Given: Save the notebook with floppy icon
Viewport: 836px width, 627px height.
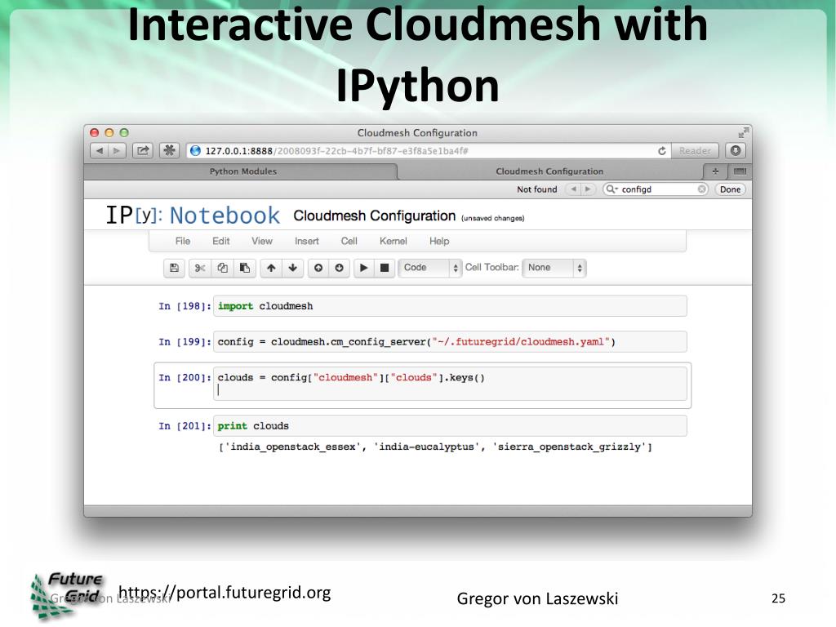Looking at the screenshot, I should [x=174, y=268].
